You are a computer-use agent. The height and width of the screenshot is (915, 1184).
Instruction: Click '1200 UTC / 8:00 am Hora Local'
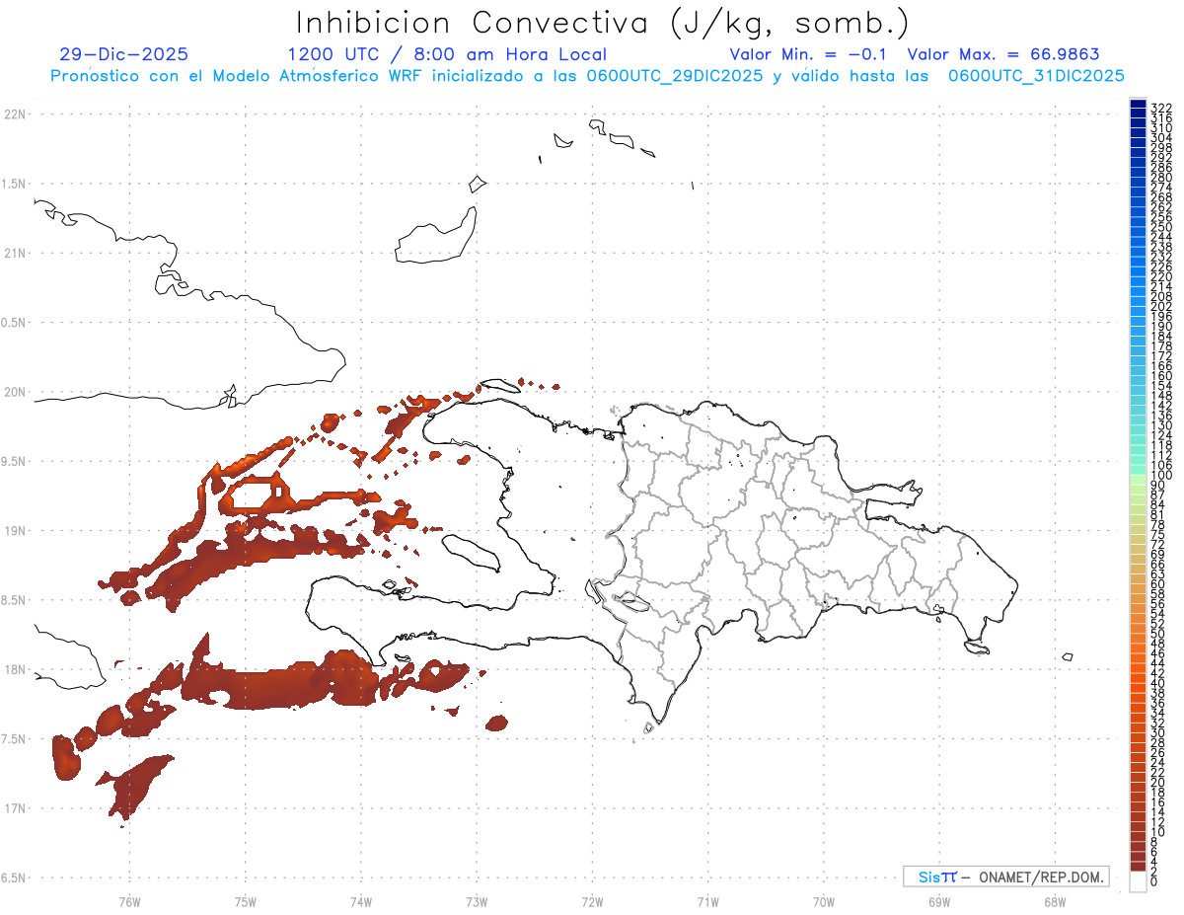coord(447,55)
